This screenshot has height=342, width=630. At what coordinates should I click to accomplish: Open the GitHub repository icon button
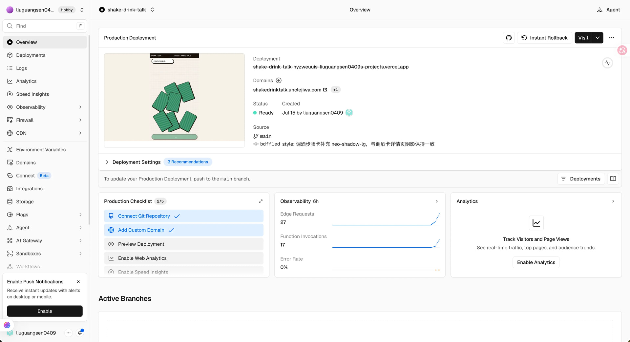point(509,38)
